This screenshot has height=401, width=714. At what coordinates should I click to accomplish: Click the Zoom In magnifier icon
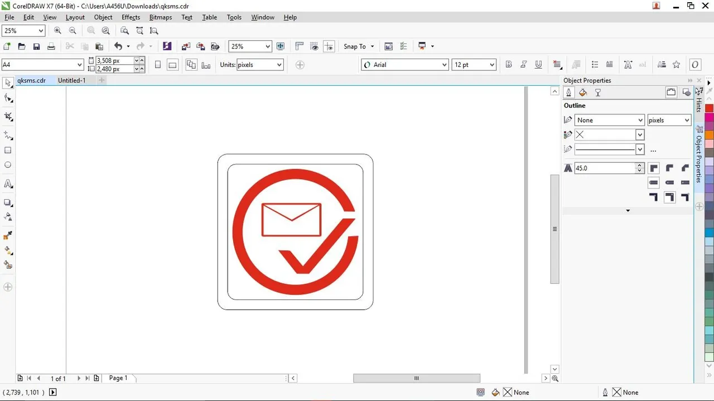point(57,31)
